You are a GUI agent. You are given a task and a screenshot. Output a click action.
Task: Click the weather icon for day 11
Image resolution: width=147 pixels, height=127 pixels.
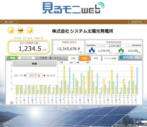[56, 100]
